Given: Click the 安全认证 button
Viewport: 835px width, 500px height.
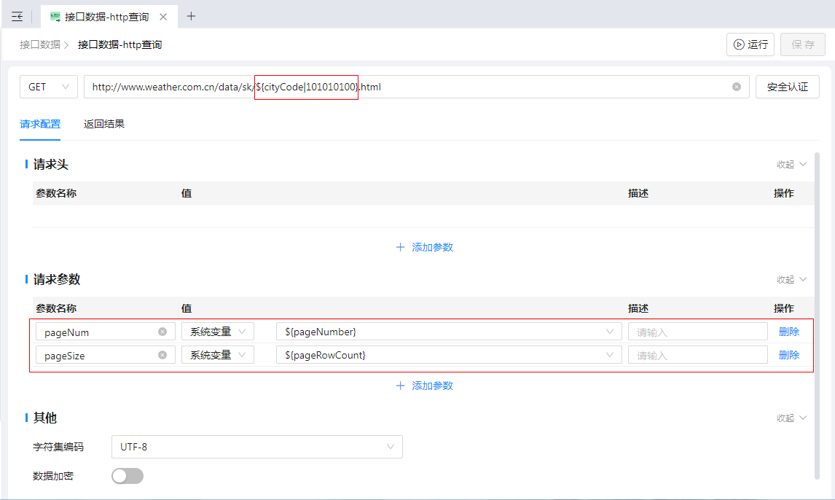Looking at the screenshot, I should pos(787,87).
